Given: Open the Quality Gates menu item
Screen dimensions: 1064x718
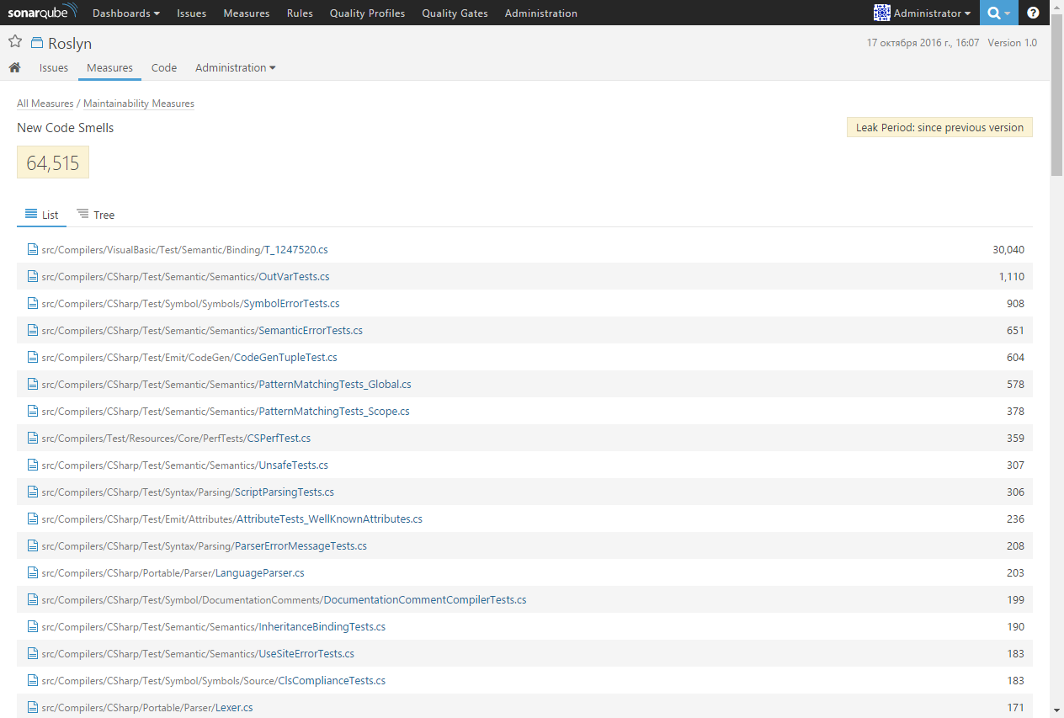Looking at the screenshot, I should pos(455,13).
